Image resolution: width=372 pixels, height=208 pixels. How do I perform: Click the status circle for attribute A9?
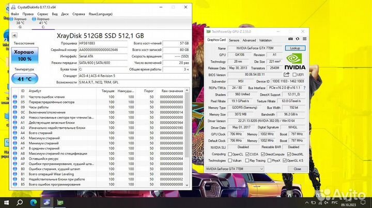[15, 159]
